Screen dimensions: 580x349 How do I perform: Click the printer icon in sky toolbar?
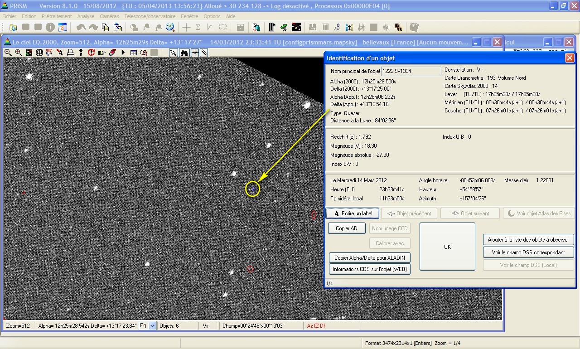tap(71, 53)
